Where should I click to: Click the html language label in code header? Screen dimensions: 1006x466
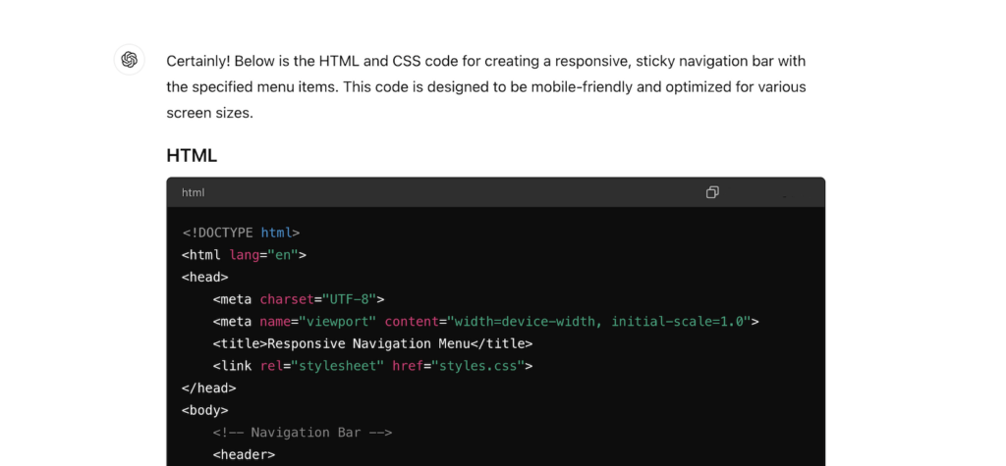click(193, 193)
